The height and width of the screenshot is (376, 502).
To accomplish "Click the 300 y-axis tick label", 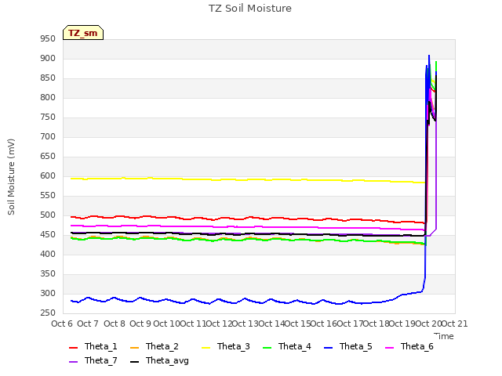I will pos(48,294).
